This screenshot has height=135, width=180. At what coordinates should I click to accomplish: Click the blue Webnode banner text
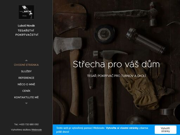pyautogui.click(x=102, y=130)
